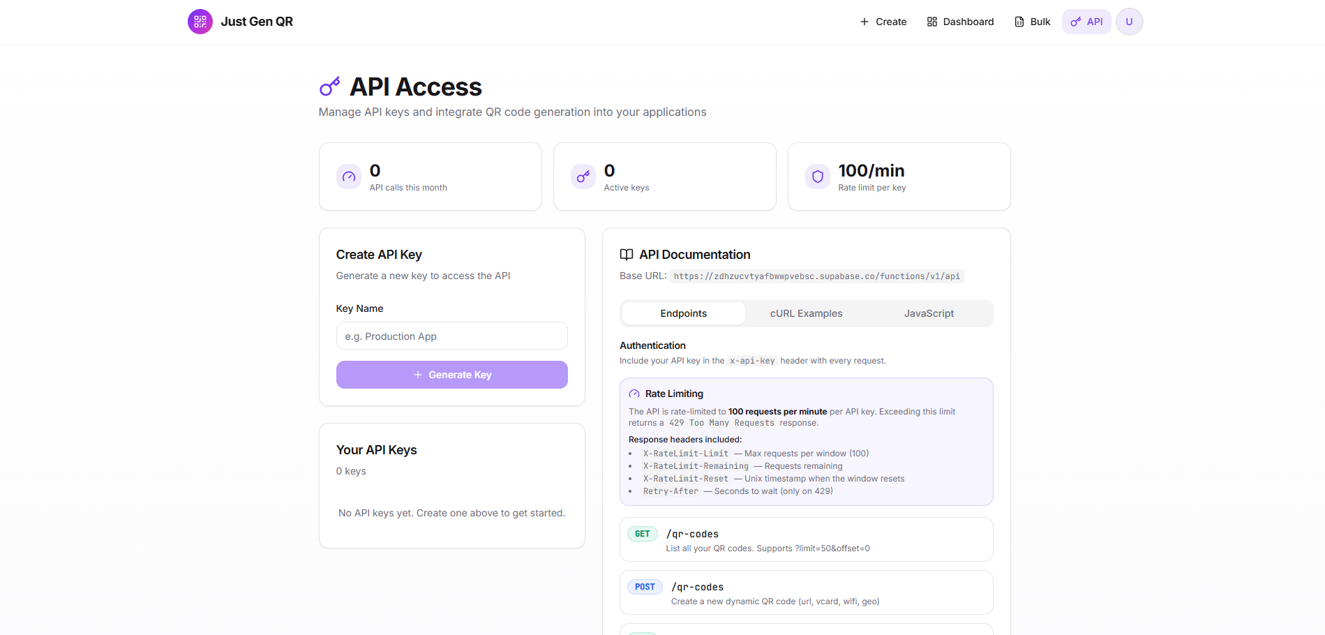The width and height of the screenshot is (1325, 635).
Task: Click the gauge icon beside Rate Limiting
Action: coord(634,394)
